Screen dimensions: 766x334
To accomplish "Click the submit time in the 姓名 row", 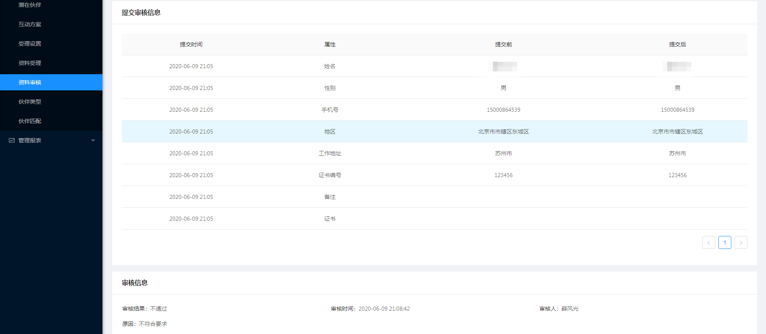I will [191, 66].
